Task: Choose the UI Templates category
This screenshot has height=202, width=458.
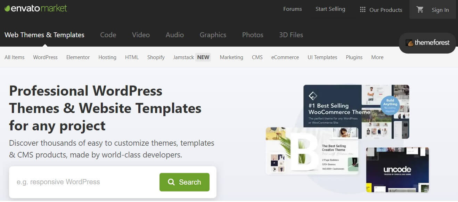Action: (322, 57)
